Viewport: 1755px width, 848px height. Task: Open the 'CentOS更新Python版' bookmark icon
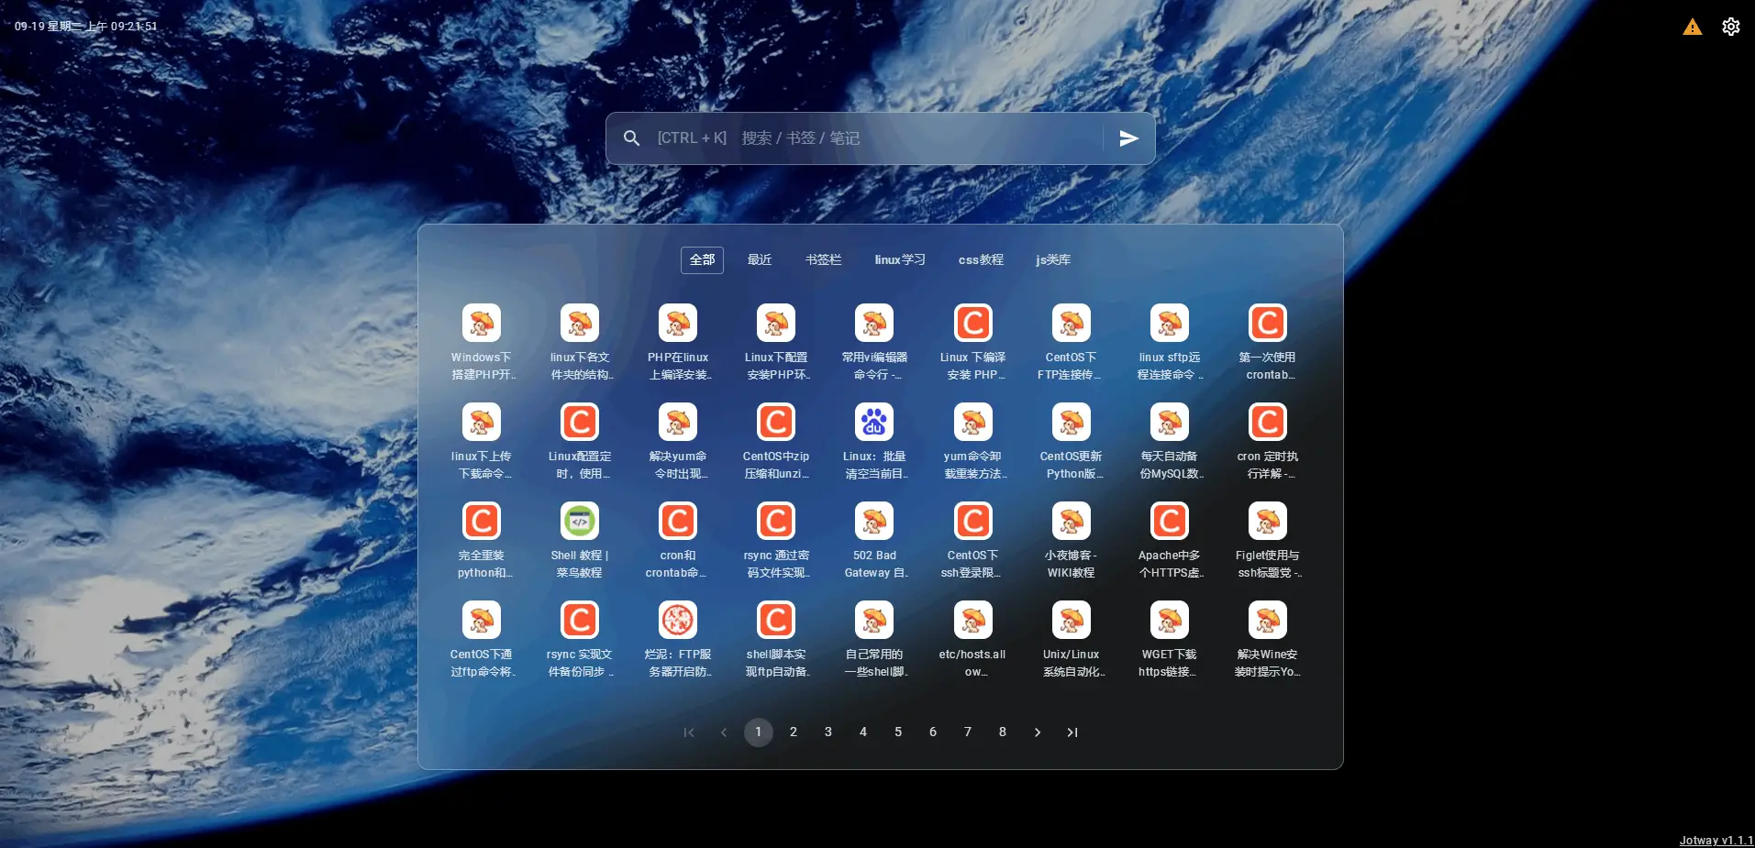(x=1072, y=422)
